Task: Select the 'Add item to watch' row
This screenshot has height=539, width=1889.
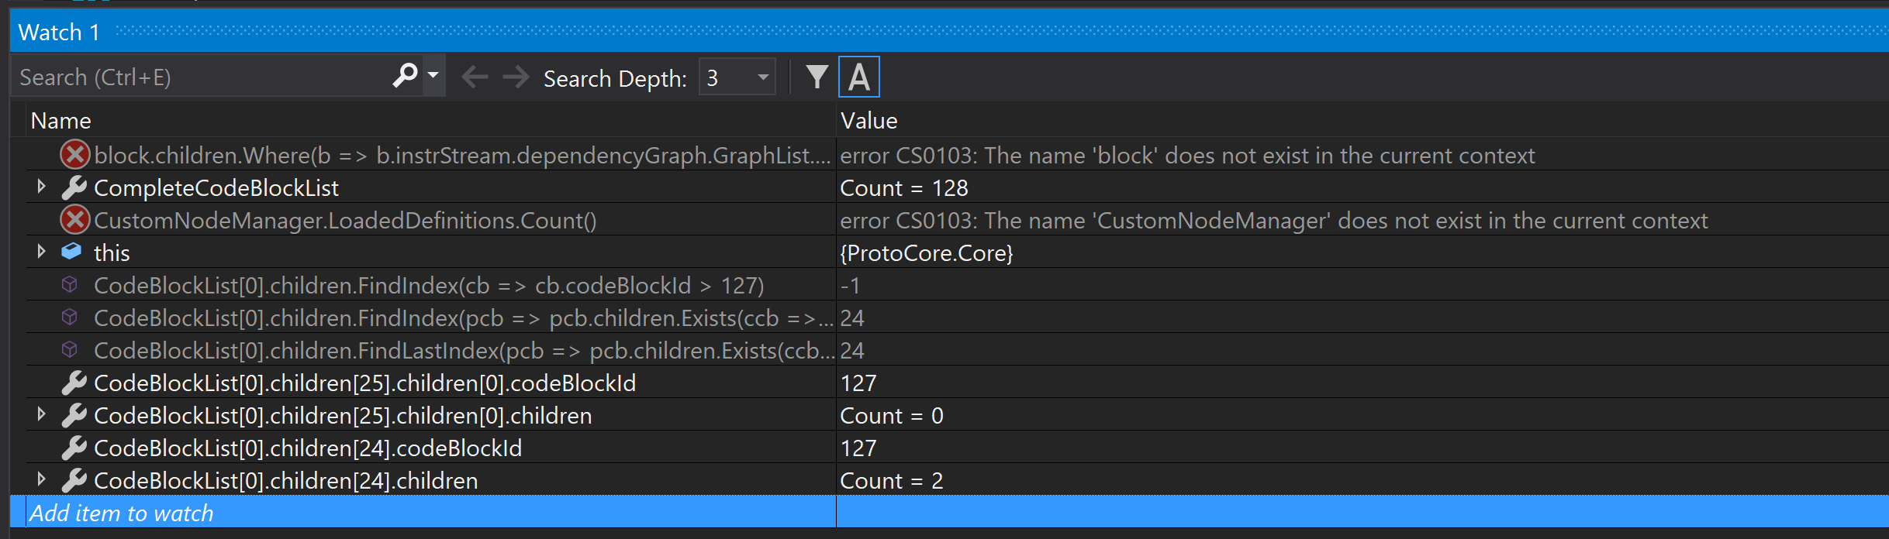Action: 121,513
